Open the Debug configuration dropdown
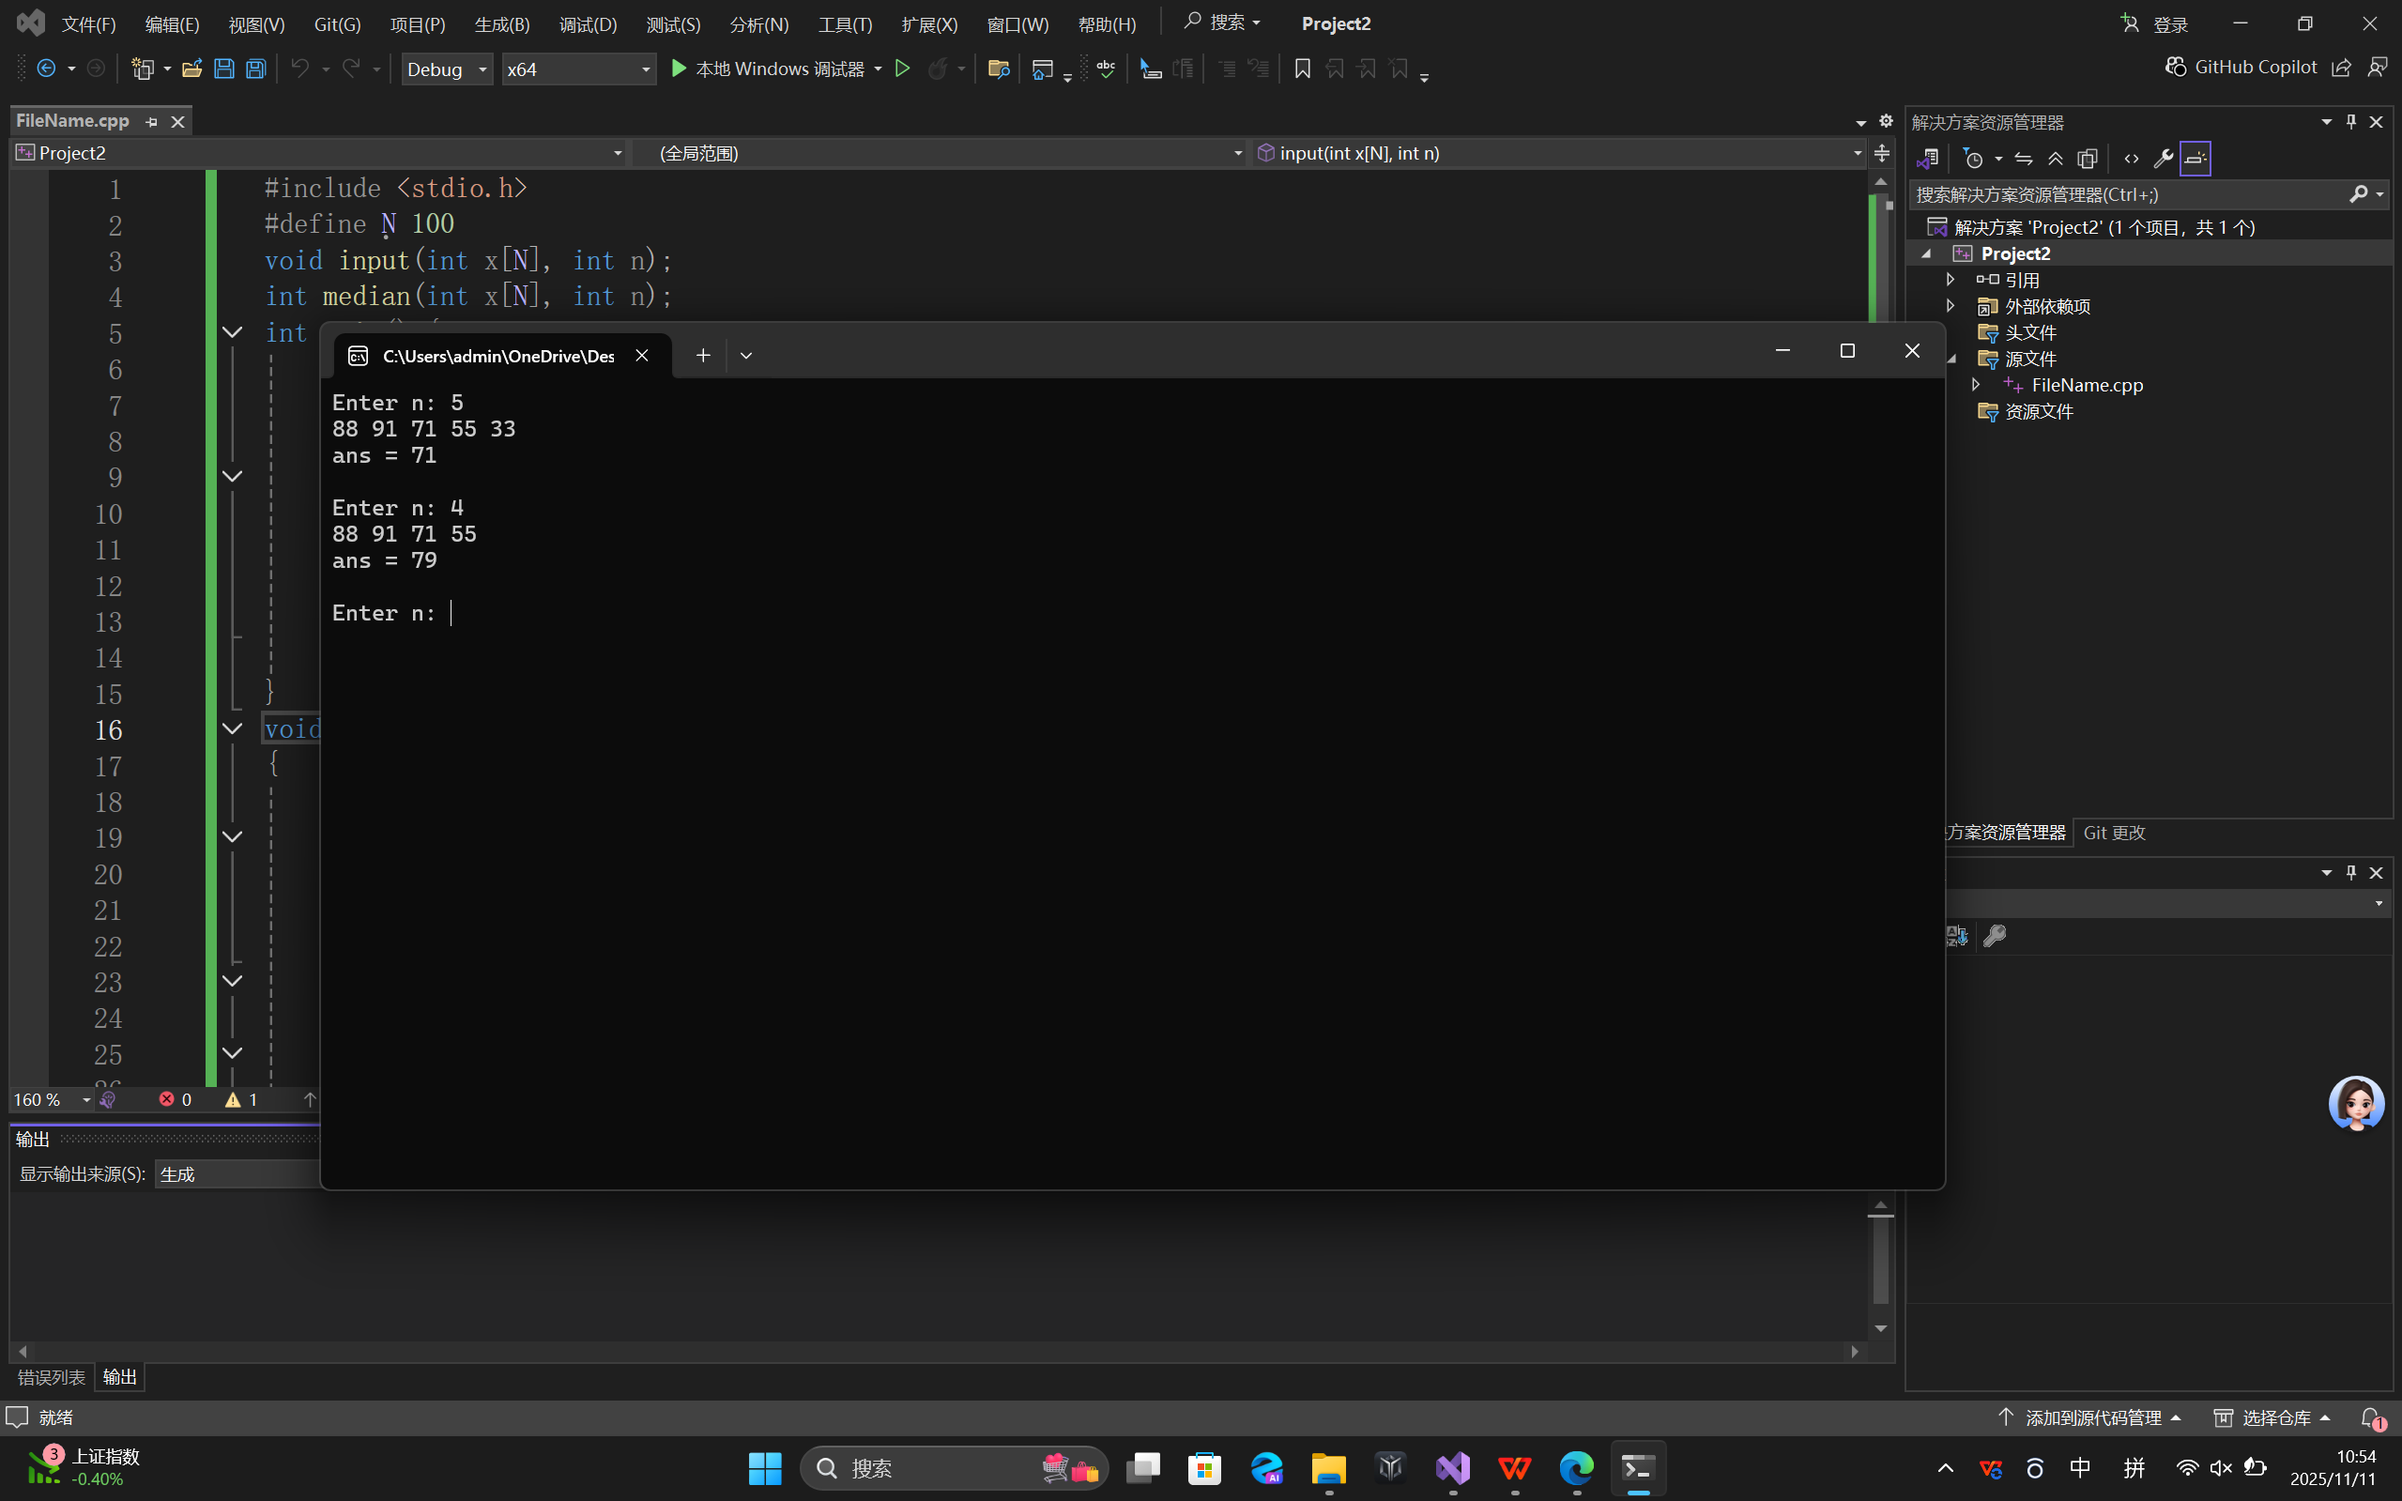 coord(447,69)
